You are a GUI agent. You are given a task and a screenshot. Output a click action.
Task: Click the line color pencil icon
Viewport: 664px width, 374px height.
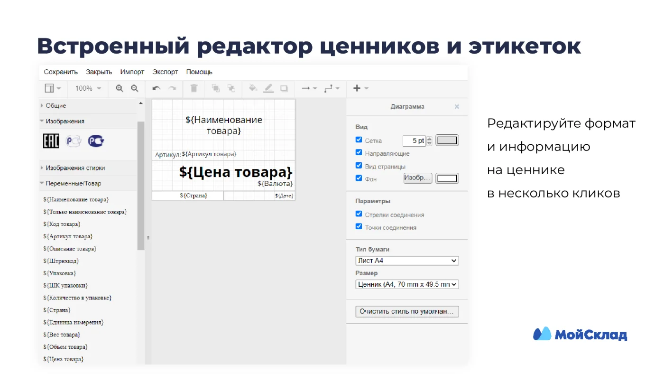[268, 88]
